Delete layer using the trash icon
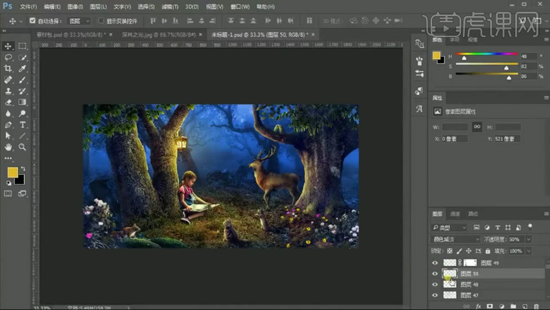 tap(536, 306)
